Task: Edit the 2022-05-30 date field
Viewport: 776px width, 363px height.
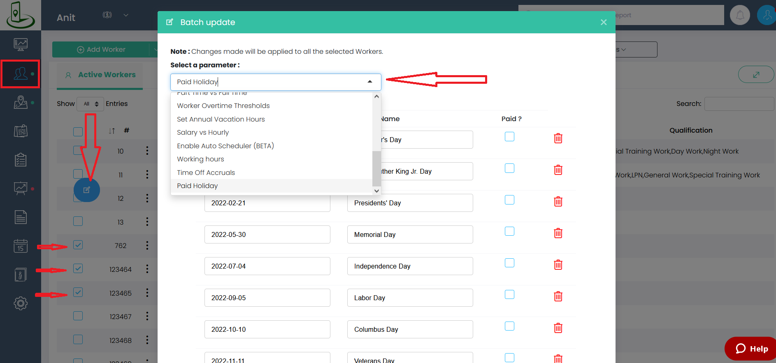Action: click(x=267, y=234)
